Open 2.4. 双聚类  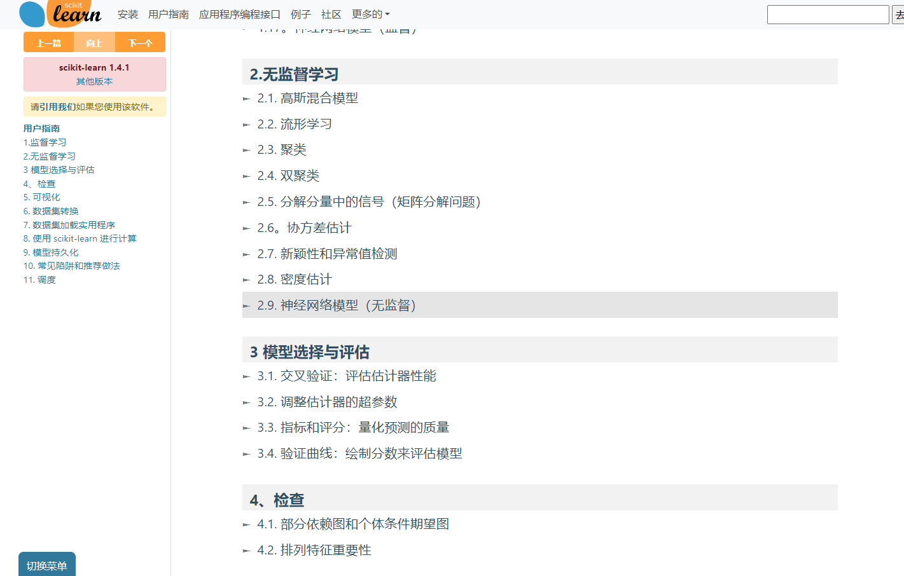(288, 175)
